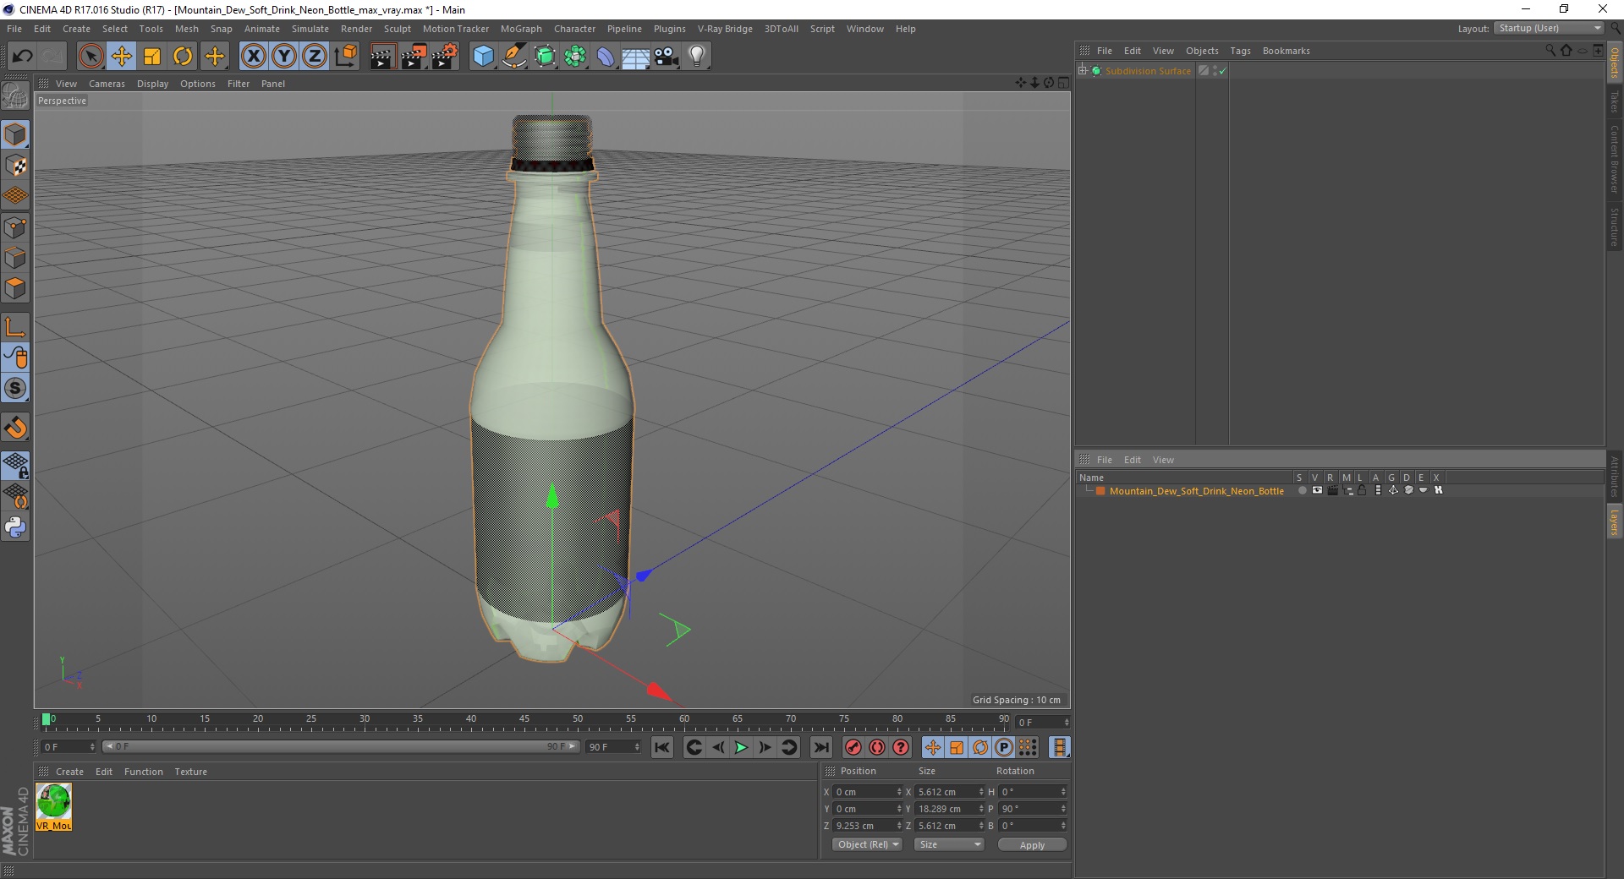Add a Cube primitive object
The image size is (1624, 879).
coord(483,57)
